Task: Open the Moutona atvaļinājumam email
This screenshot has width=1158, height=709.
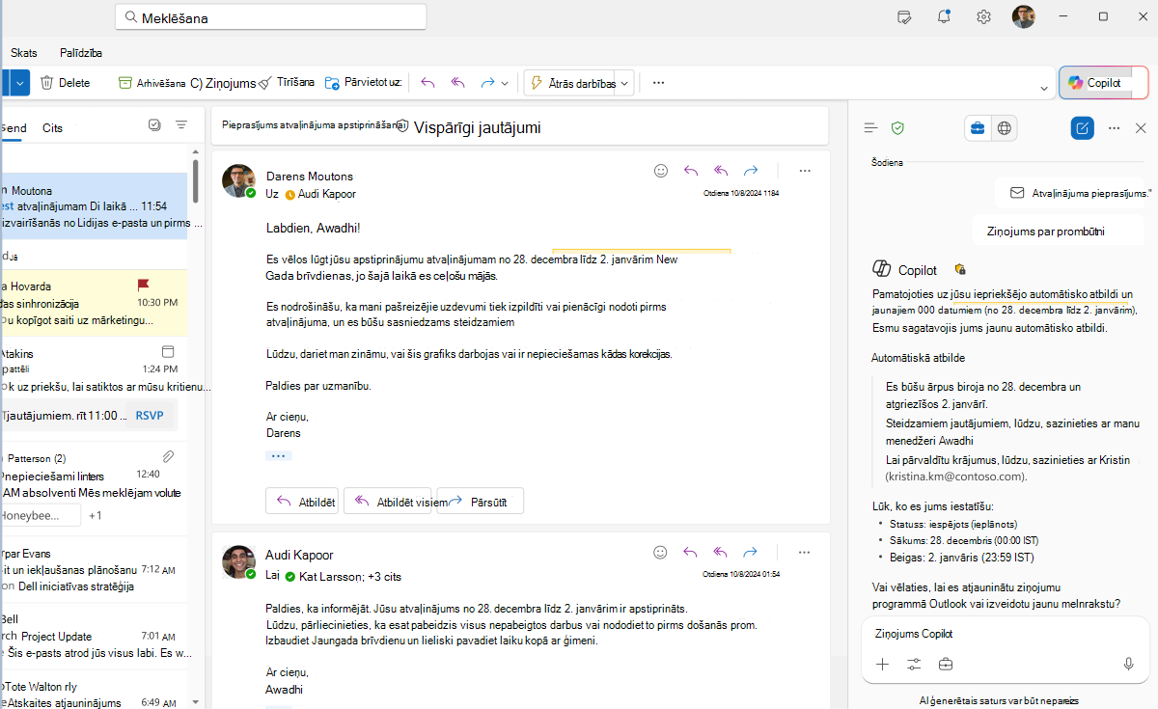Action: (95, 206)
